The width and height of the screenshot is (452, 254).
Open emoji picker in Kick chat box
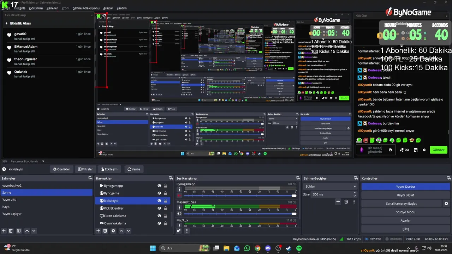390,150
